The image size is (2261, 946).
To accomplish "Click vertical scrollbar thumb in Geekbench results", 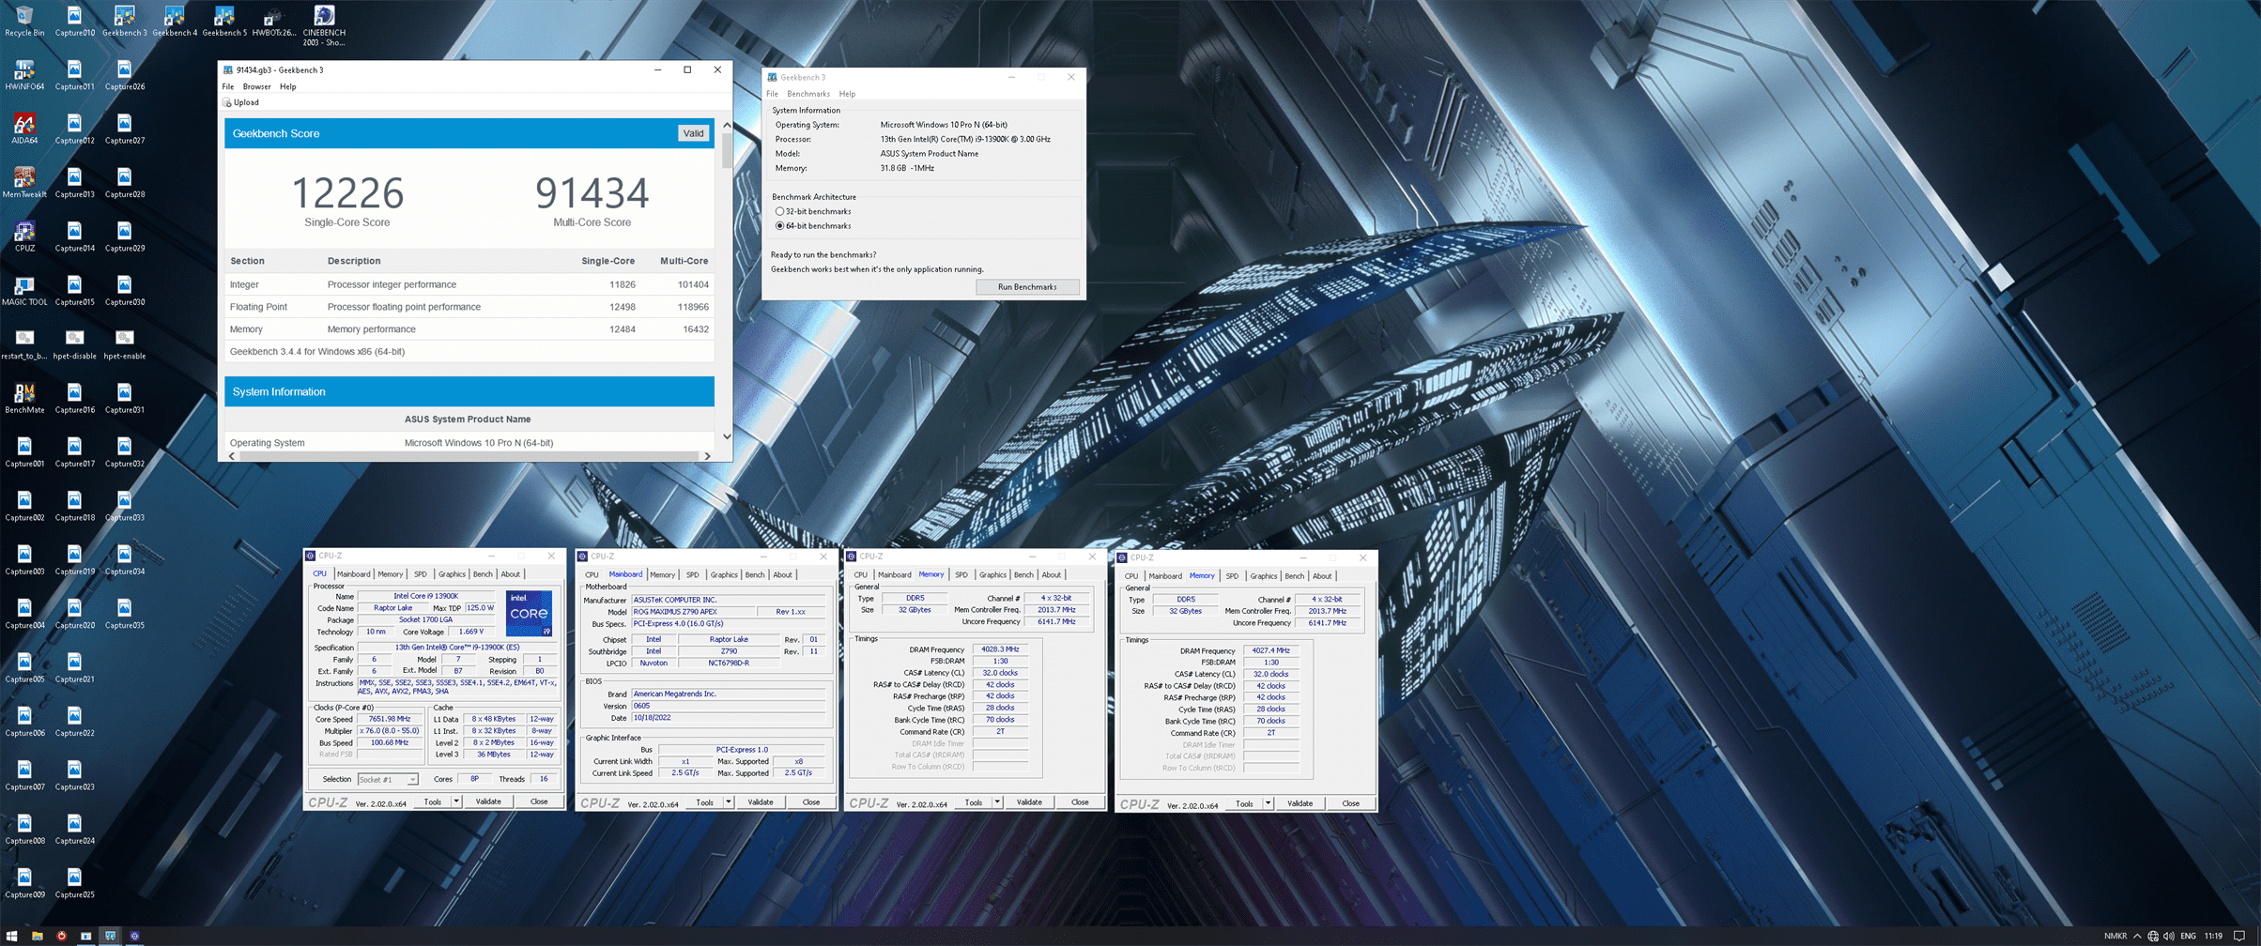I will tap(727, 149).
